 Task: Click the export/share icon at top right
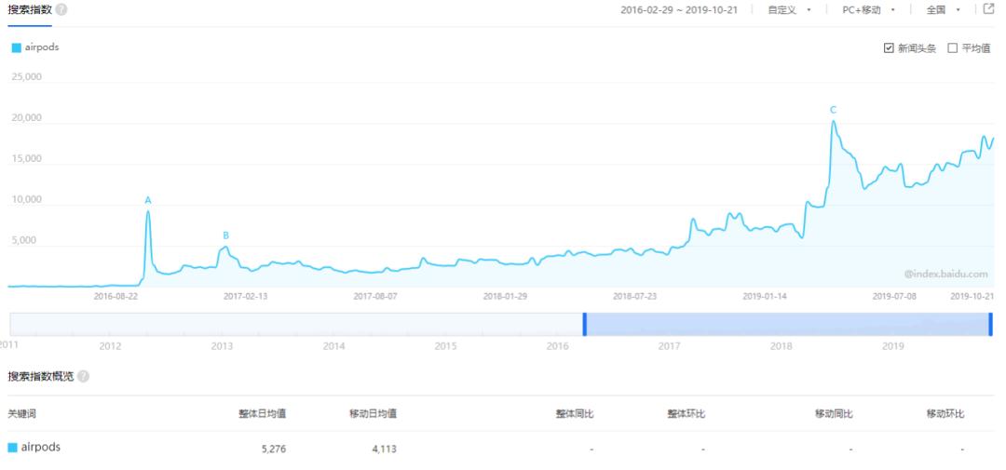pos(988,9)
